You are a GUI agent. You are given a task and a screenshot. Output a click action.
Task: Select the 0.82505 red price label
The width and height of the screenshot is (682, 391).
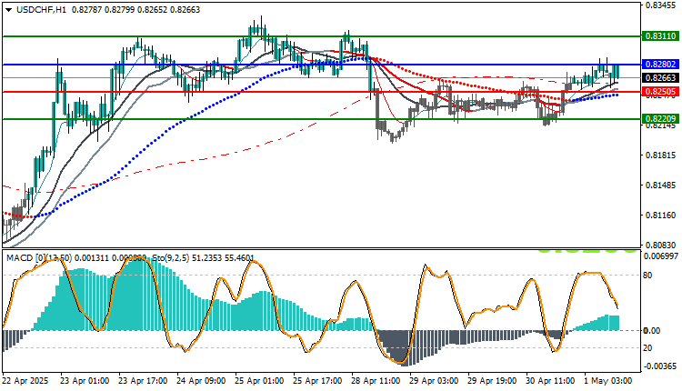[x=660, y=92]
